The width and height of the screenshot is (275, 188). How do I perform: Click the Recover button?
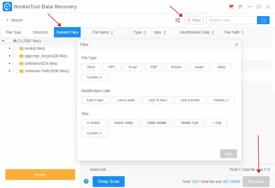tap(256, 181)
